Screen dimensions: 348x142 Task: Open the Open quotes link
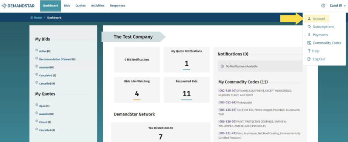click(42, 106)
